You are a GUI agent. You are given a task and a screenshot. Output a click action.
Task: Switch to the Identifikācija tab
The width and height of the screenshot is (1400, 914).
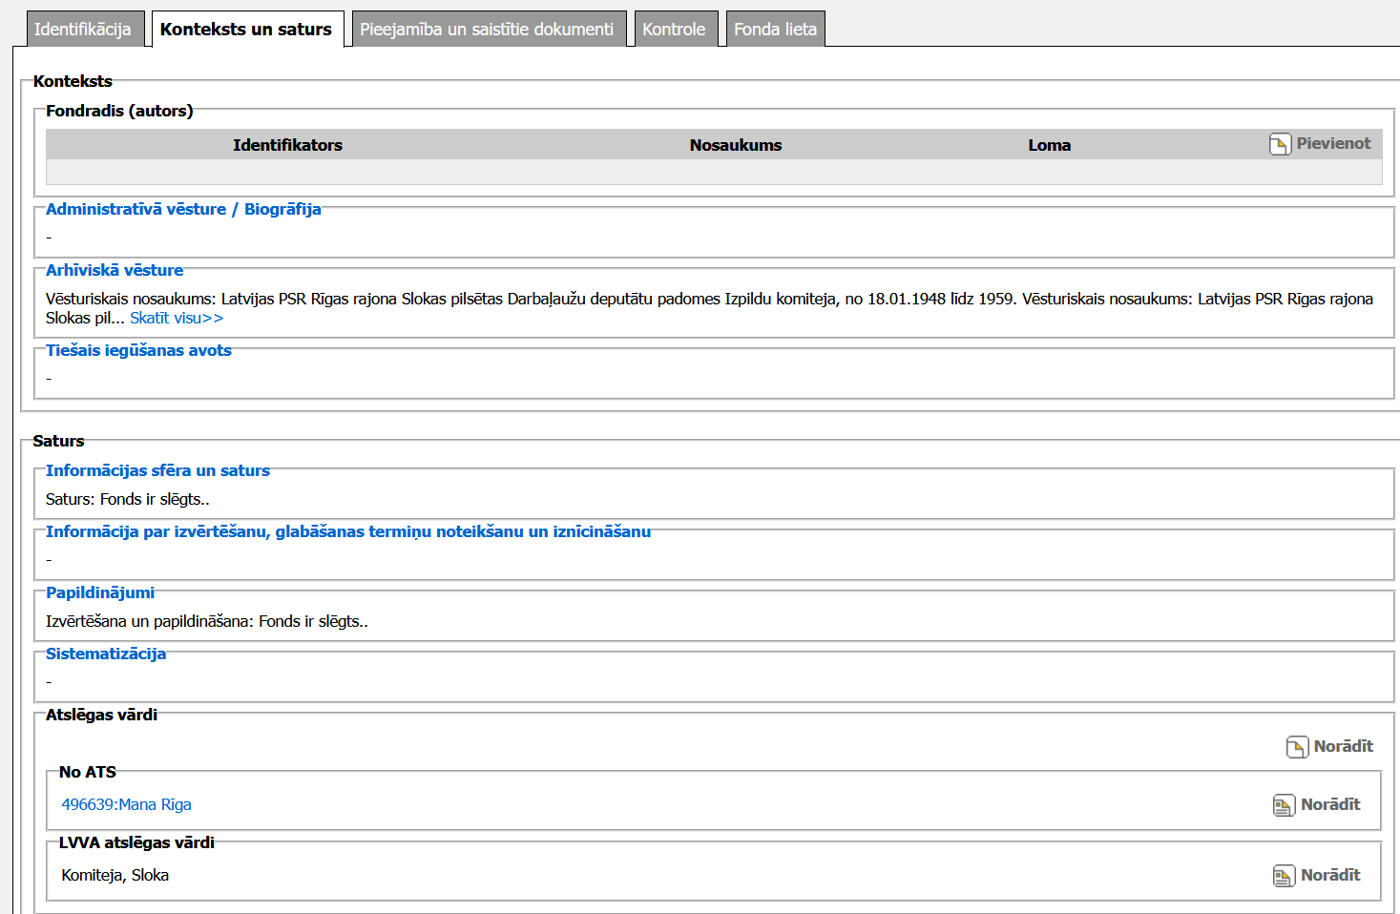point(83,30)
